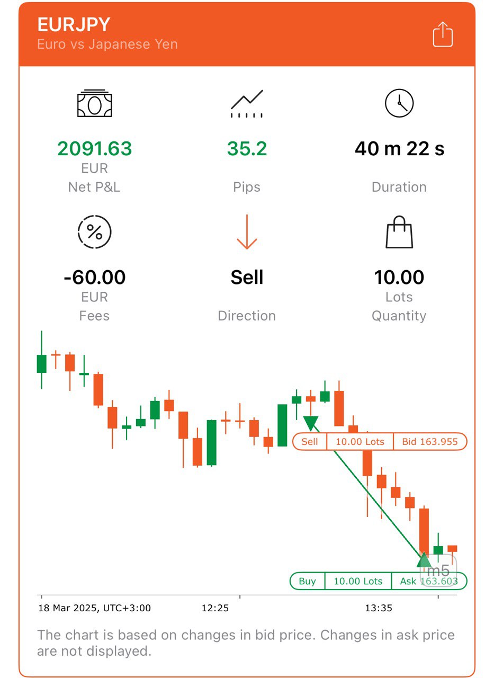Screen dimensions: 494x678
Task: Click the 40 m 22 s duration value
Action: 399,149
